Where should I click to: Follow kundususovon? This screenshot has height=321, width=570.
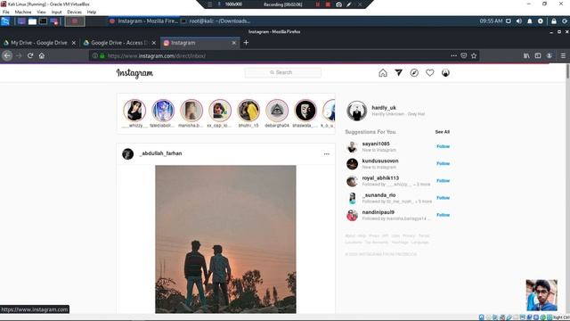tap(444, 163)
